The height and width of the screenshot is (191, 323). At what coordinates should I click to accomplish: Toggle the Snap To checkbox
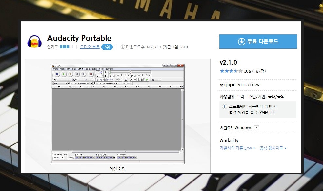point(73,158)
